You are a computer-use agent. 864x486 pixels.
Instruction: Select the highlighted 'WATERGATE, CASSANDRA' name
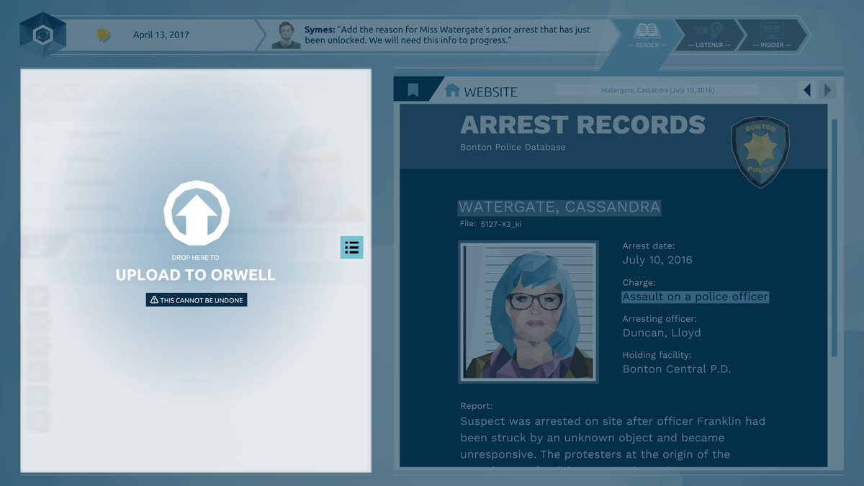click(x=559, y=207)
